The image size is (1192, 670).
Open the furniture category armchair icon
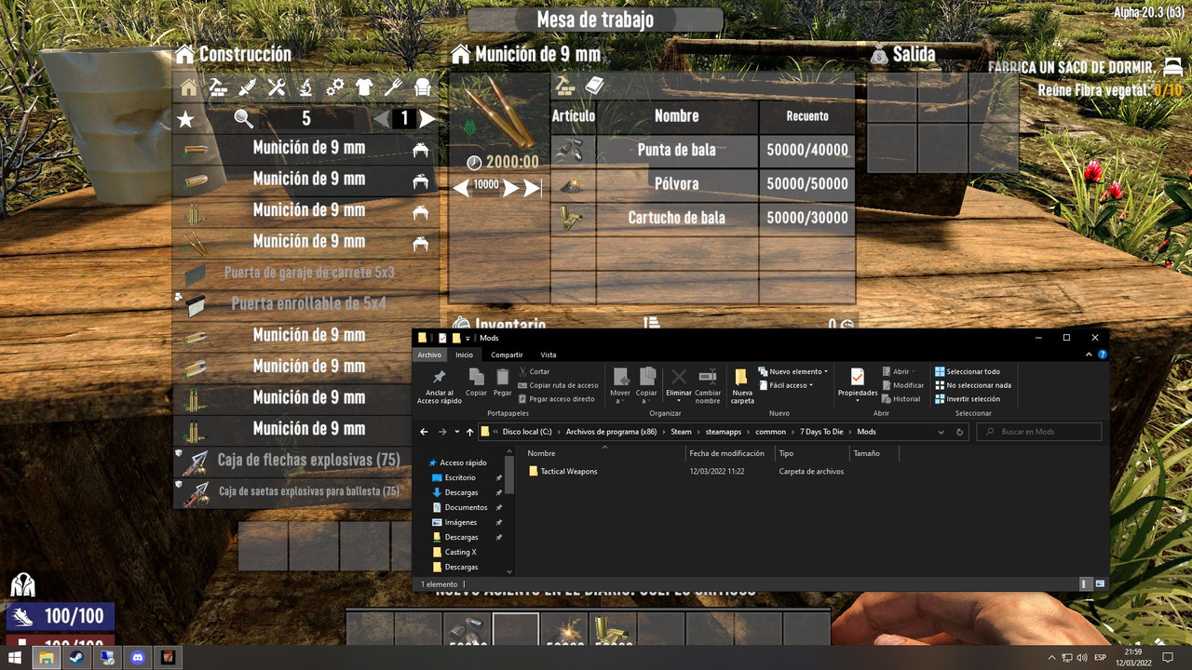[423, 87]
